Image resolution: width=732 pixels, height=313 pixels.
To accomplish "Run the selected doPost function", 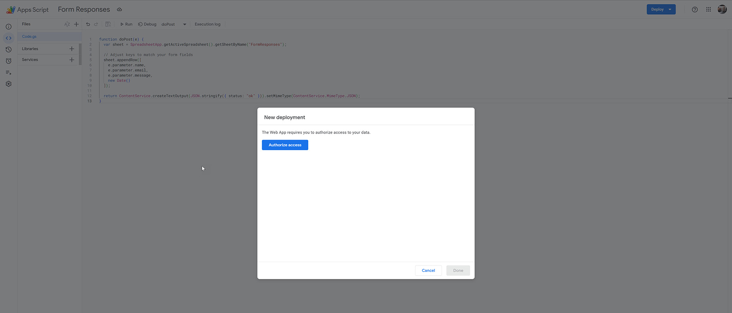I will 126,24.
